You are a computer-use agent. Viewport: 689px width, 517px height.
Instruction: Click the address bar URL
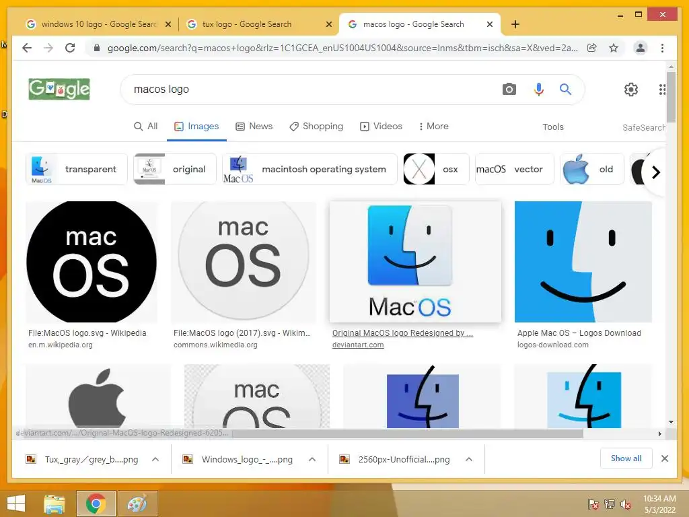tap(342, 48)
